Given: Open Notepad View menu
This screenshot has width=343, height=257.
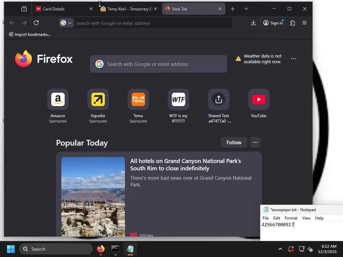Looking at the screenshot, I should (306, 218).
